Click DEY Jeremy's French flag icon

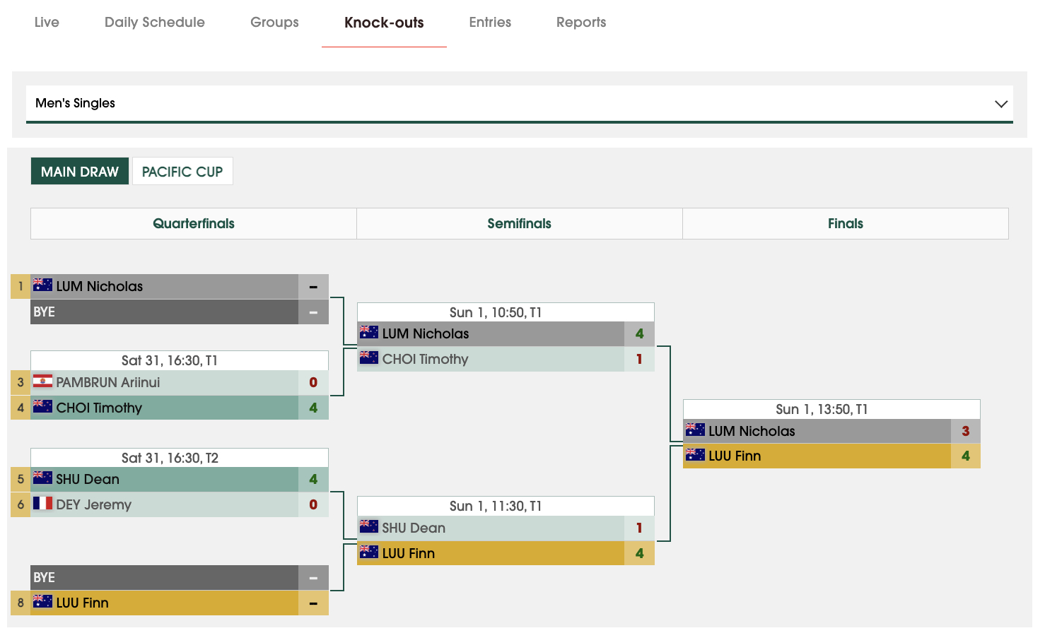tap(42, 503)
